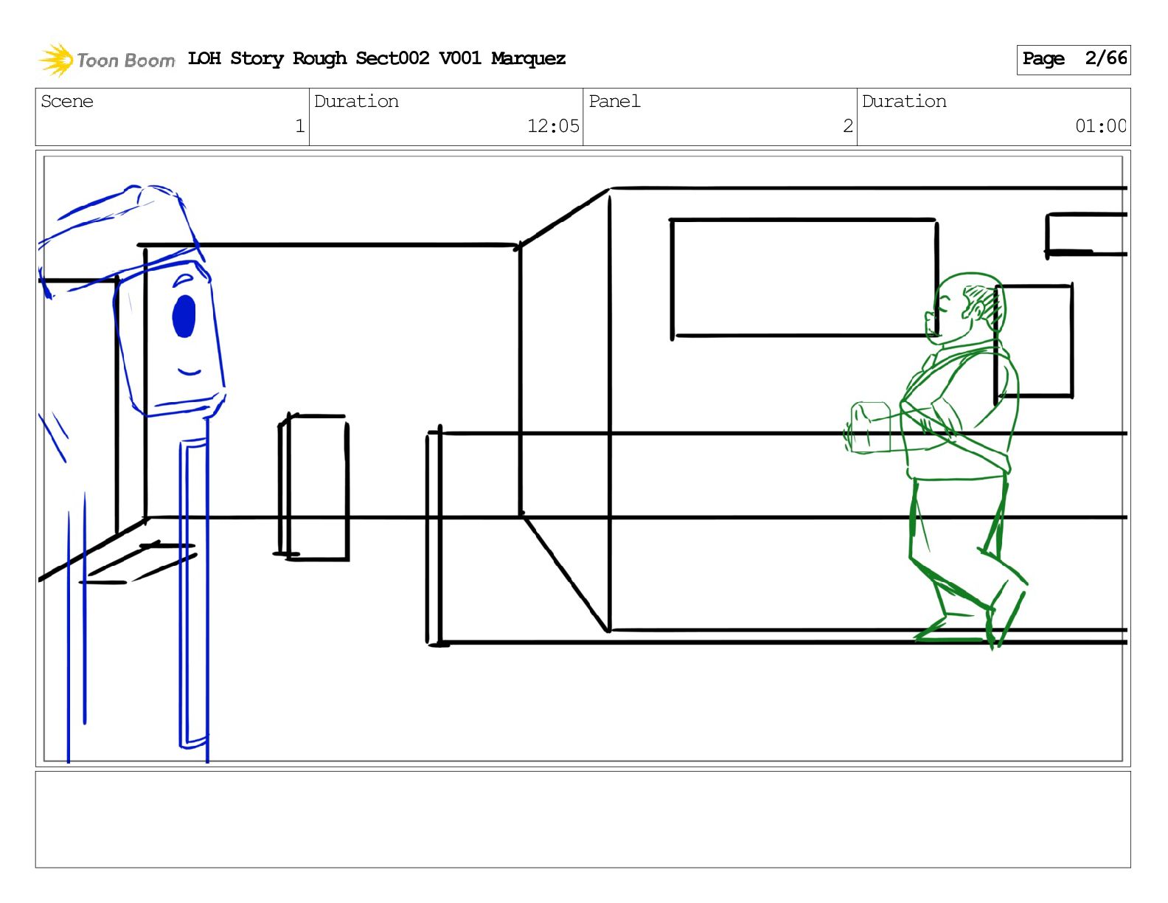Click the 'Scene' header label

(x=67, y=101)
